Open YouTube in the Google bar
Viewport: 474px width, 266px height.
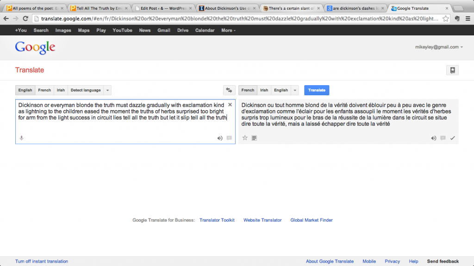click(122, 30)
